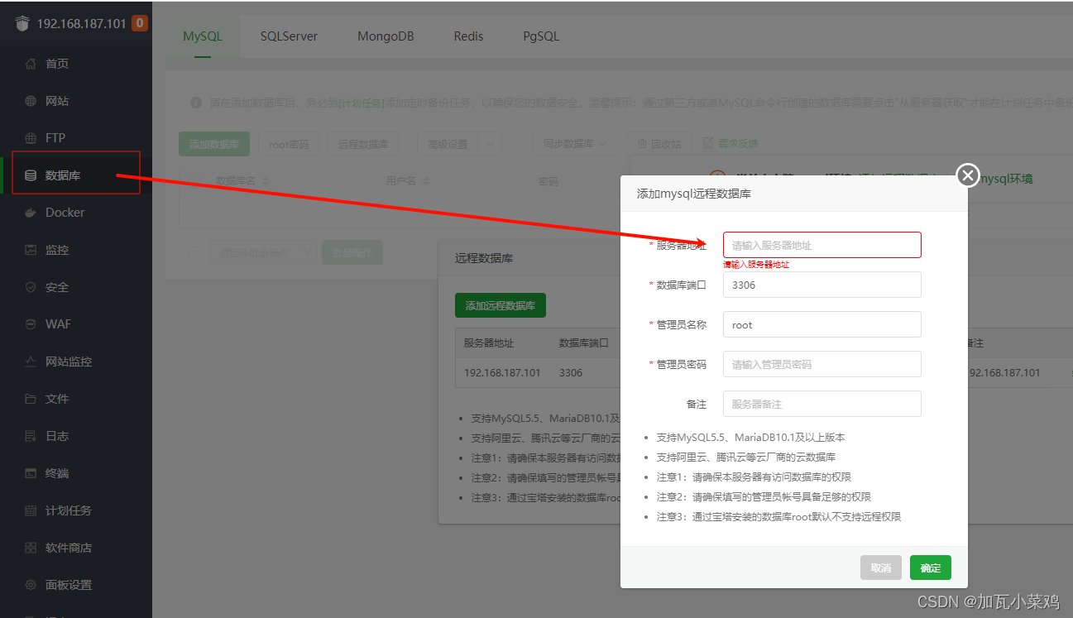Switch to the SQLServer tab
Screen dimensions: 1073x618
click(289, 36)
